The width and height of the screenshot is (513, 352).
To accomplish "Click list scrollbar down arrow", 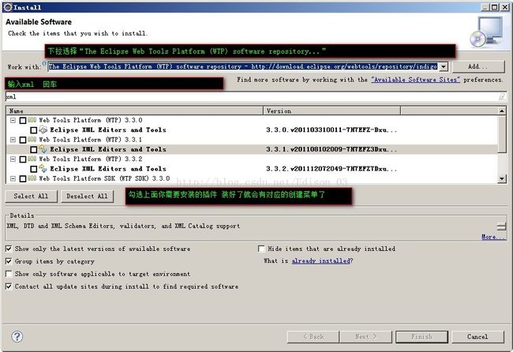I will (x=501, y=178).
